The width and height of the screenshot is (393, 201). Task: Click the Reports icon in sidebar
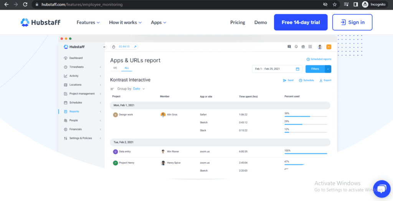coord(66,112)
